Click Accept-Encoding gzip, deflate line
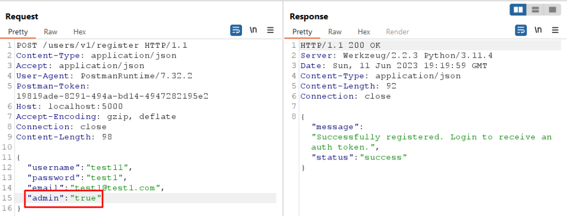This screenshot has height=216, width=567. pyautogui.click(x=96, y=116)
